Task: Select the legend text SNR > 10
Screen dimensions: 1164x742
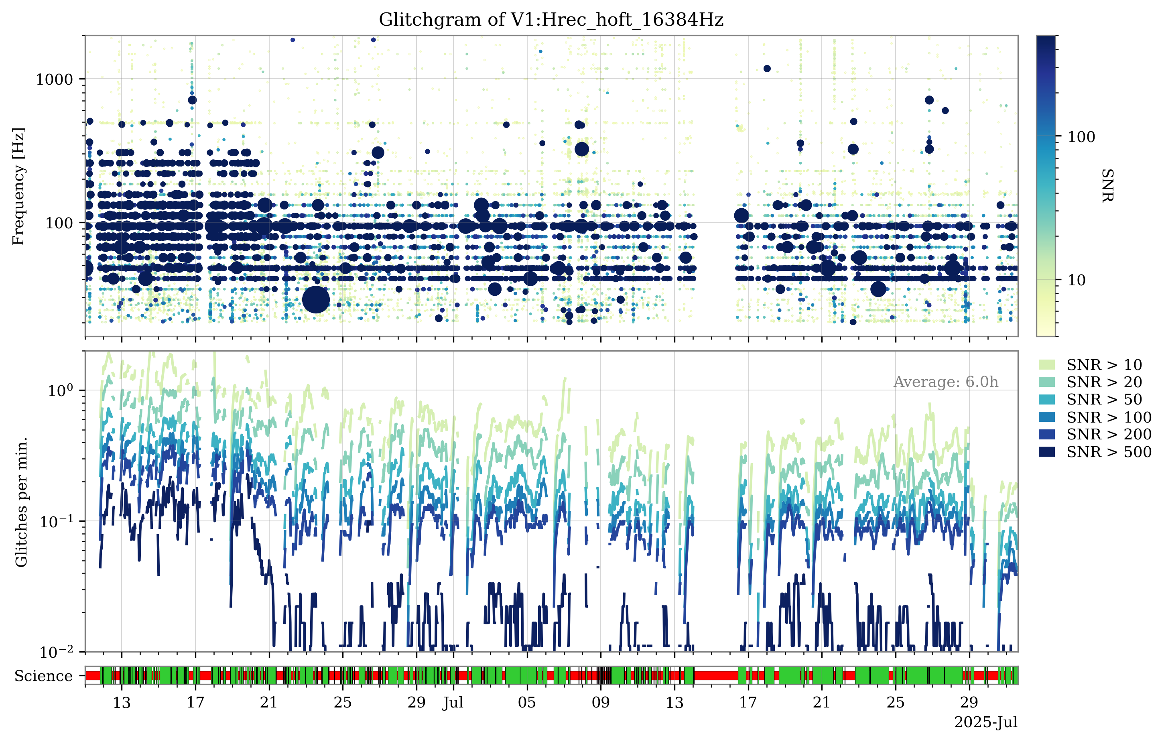Action: 1105,364
